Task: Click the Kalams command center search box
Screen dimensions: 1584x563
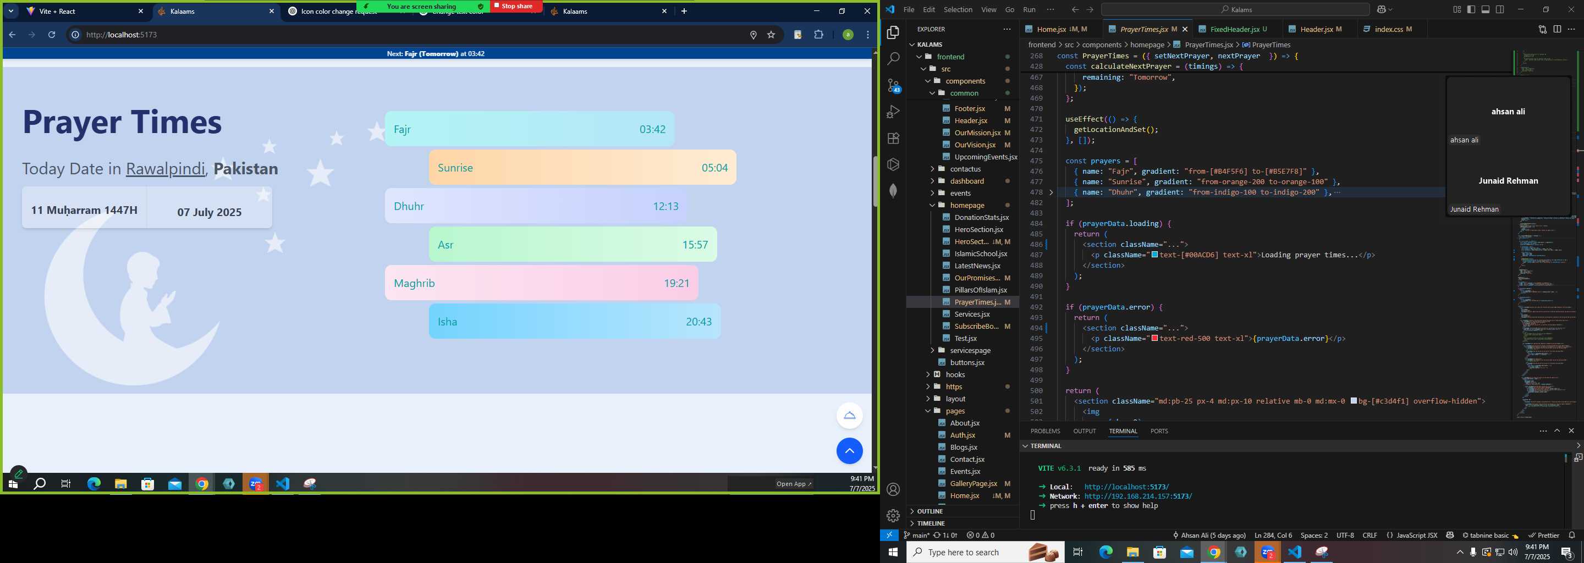Action: click(1235, 9)
